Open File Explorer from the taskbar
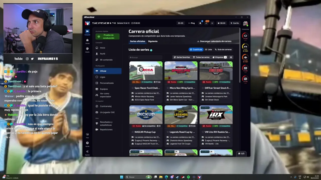321x180 pixels. click(161, 177)
